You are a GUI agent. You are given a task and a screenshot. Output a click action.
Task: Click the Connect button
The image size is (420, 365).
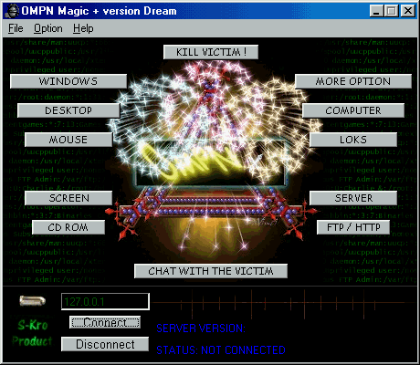(105, 322)
